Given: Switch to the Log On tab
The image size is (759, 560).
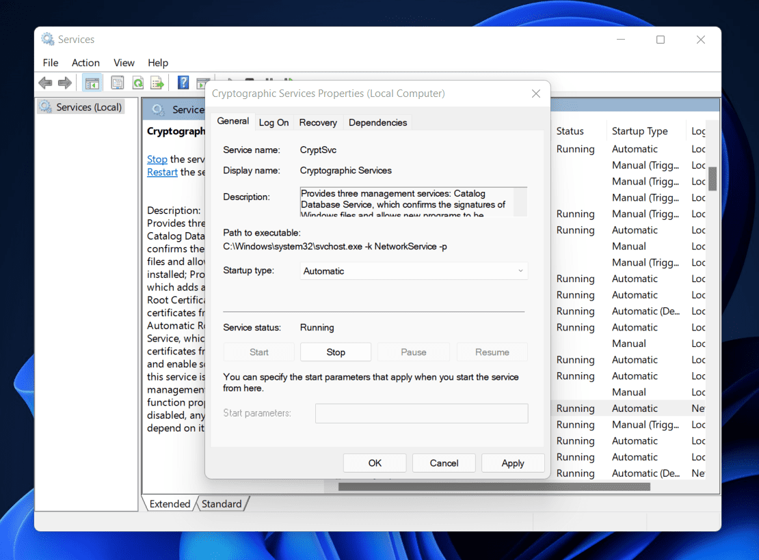Looking at the screenshot, I should 274,123.
